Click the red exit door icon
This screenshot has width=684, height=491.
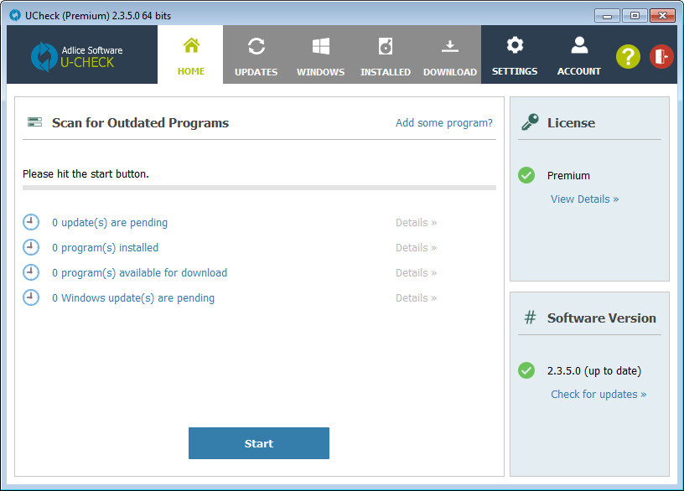(x=661, y=57)
